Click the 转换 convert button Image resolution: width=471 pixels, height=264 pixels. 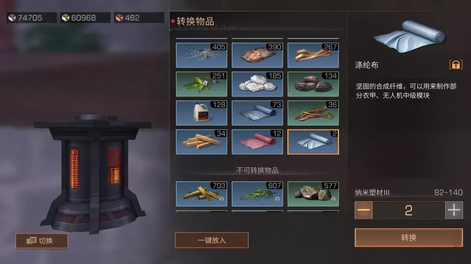[x=409, y=237]
